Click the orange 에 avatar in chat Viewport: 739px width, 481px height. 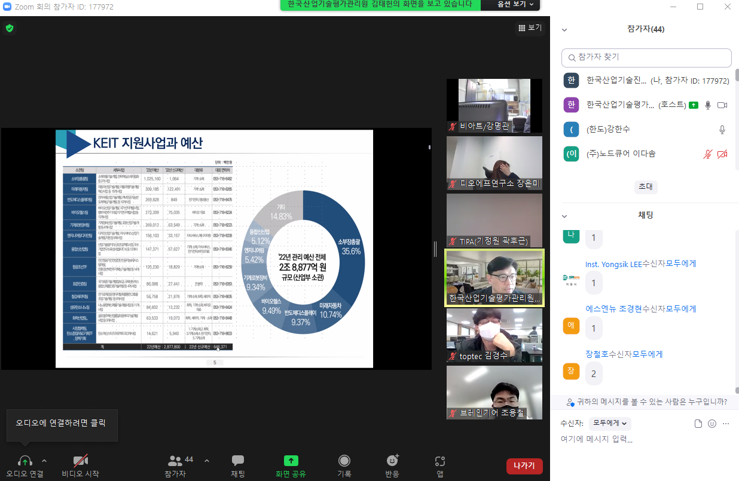(572, 326)
